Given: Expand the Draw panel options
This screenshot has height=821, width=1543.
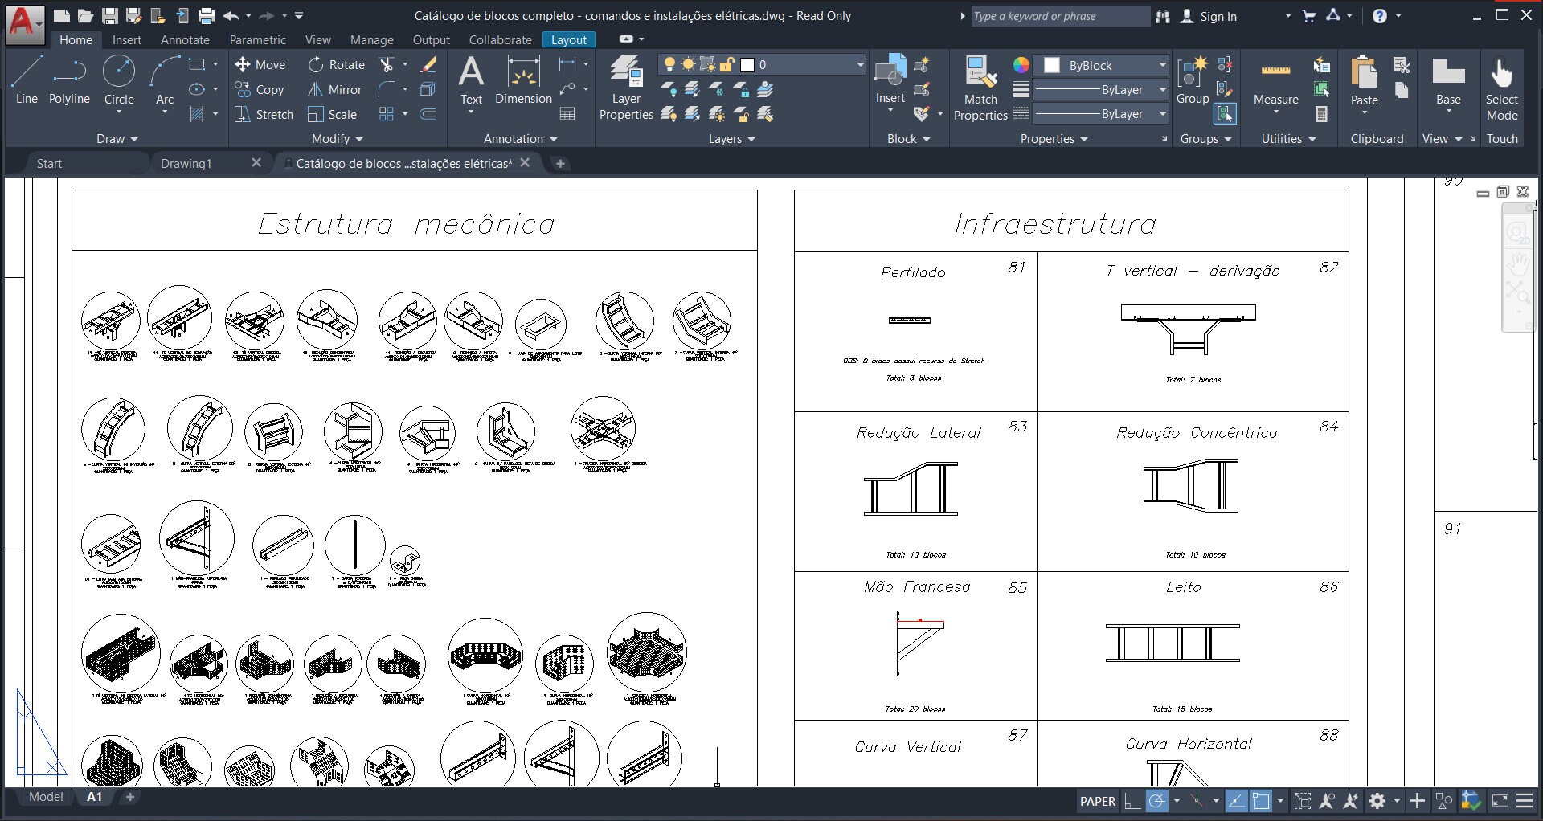Looking at the screenshot, I should (117, 138).
